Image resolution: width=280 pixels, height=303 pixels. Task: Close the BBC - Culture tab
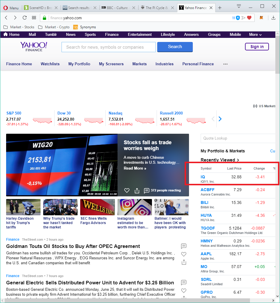point(134,8)
